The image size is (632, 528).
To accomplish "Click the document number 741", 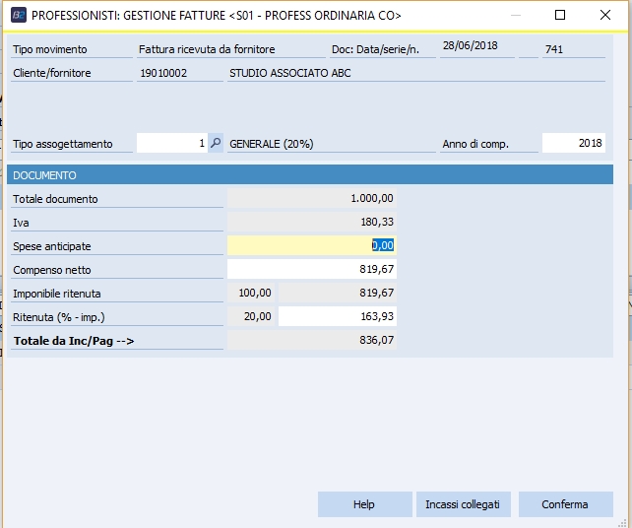I will click(573, 49).
